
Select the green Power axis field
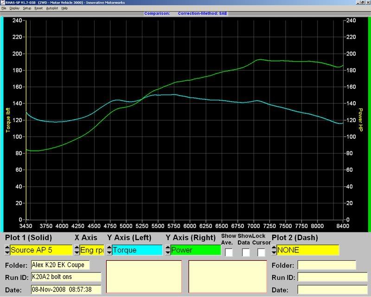point(196,250)
